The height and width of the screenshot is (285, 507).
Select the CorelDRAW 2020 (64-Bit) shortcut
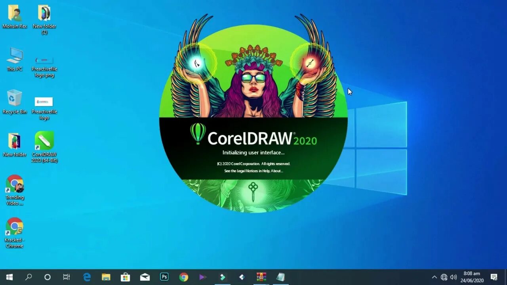click(44, 147)
